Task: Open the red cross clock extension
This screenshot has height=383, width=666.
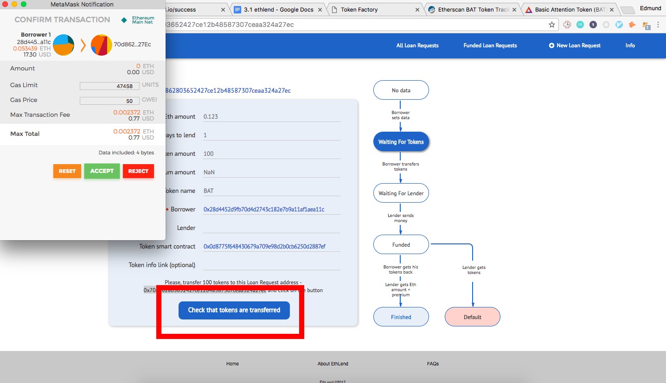Action: pos(567,25)
